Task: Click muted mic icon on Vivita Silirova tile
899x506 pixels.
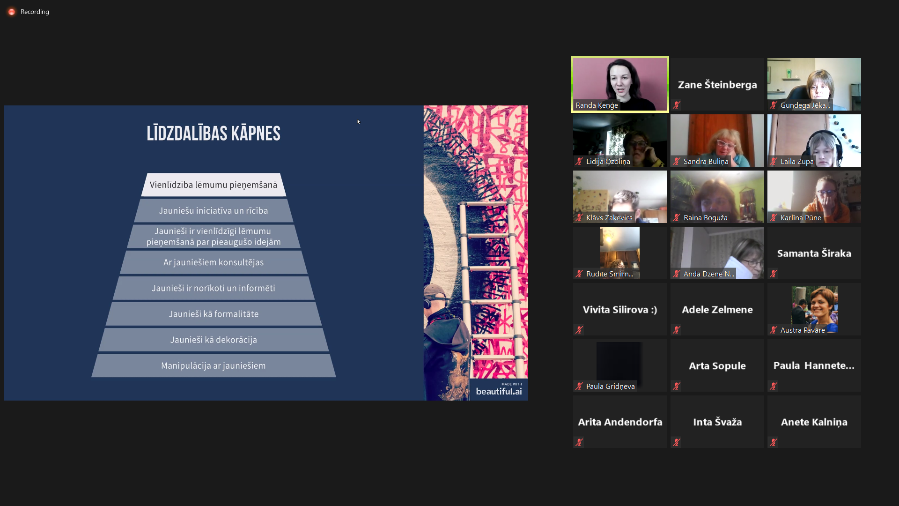Action: tap(579, 330)
